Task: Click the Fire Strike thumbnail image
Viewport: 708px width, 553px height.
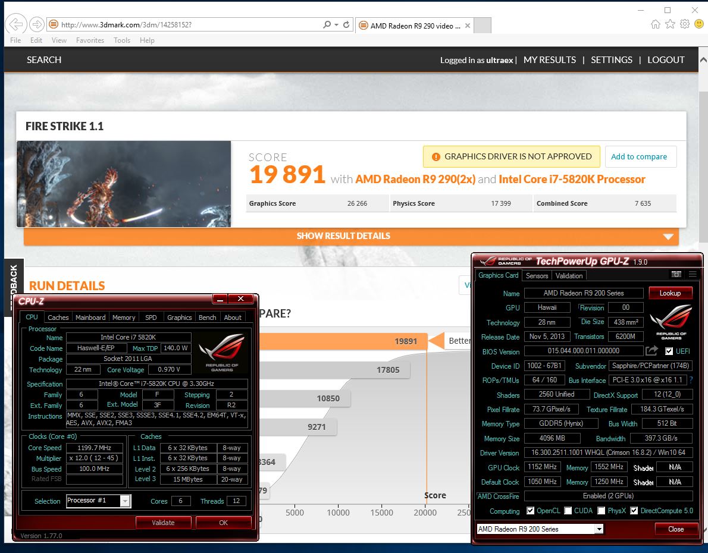Action: 124,184
